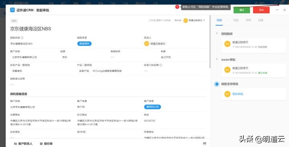
Task: Click the info icon beside 涉及门店范围
Action: pos(161,65)
